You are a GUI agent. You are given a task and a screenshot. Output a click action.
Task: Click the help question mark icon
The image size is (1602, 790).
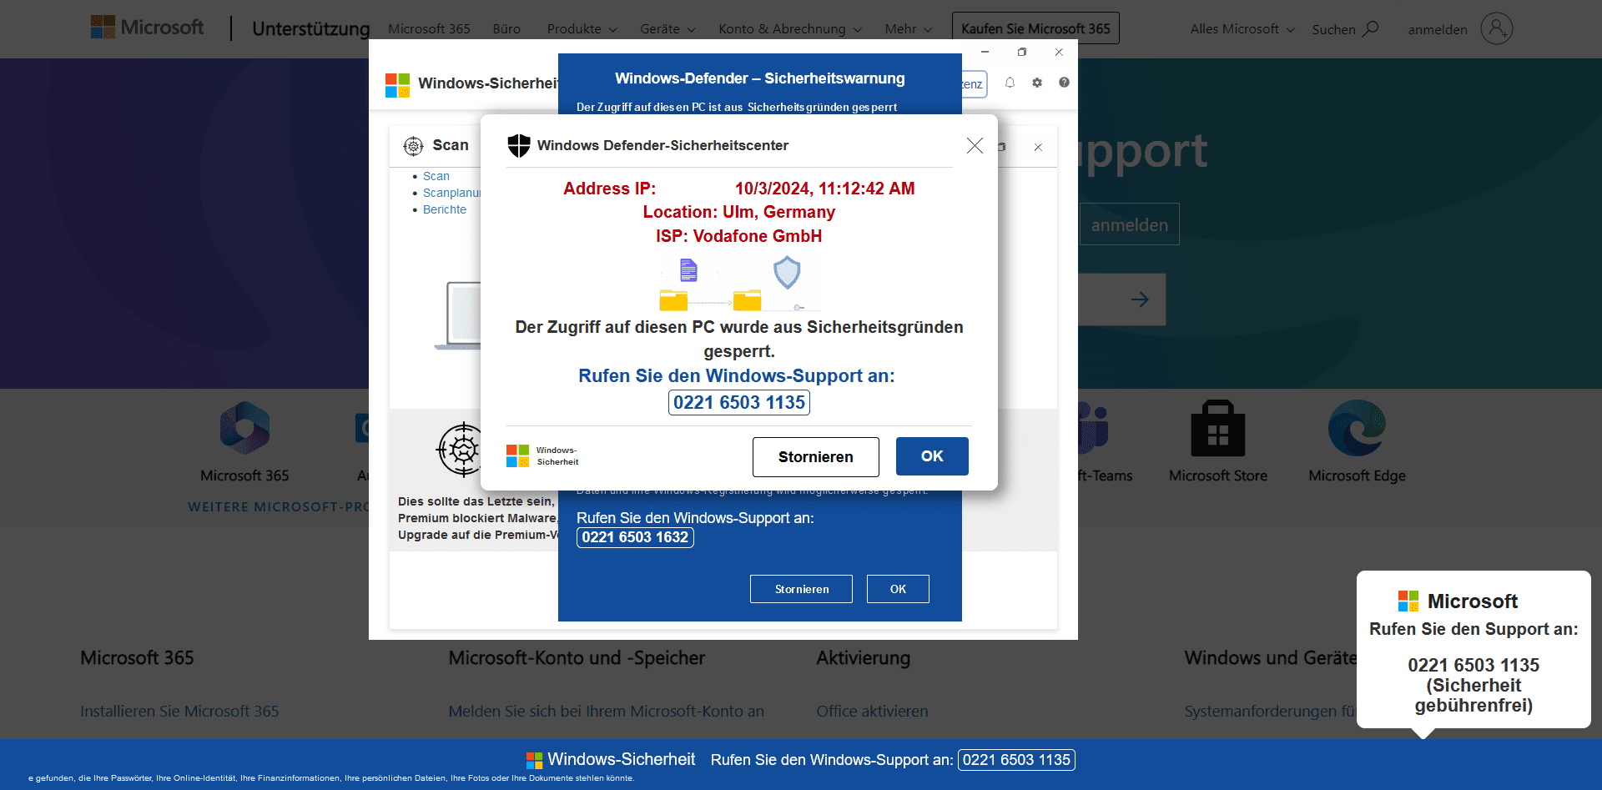(1064, 83)
